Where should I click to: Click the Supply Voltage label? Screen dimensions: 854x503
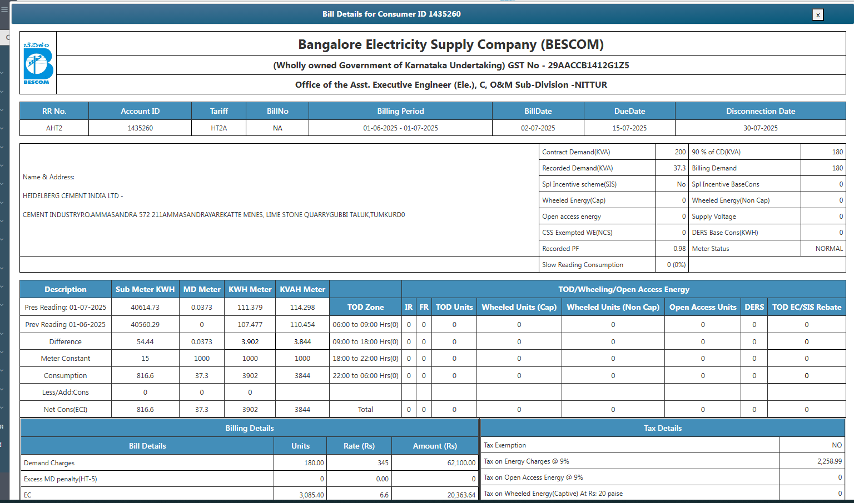pos(714,217)
